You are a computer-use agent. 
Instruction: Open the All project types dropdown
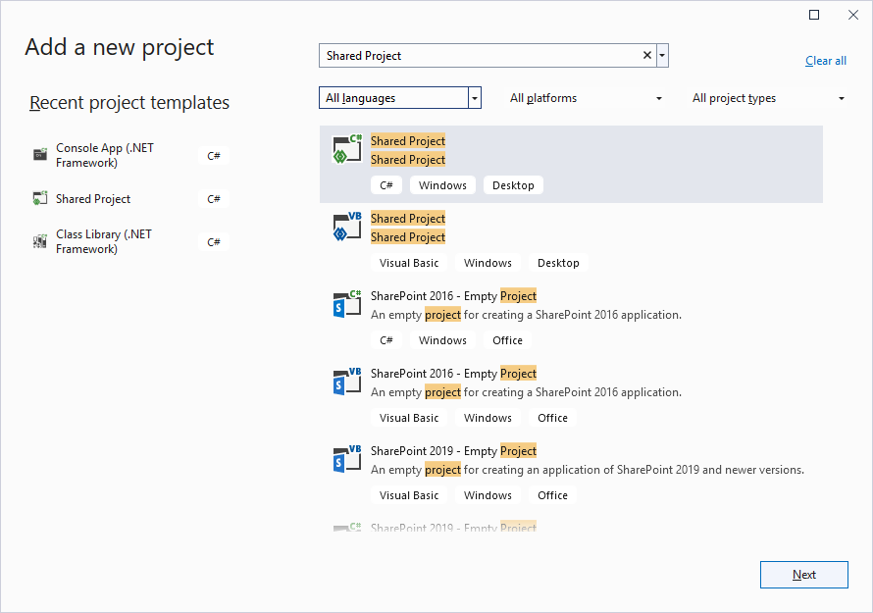tap(768, 98)
